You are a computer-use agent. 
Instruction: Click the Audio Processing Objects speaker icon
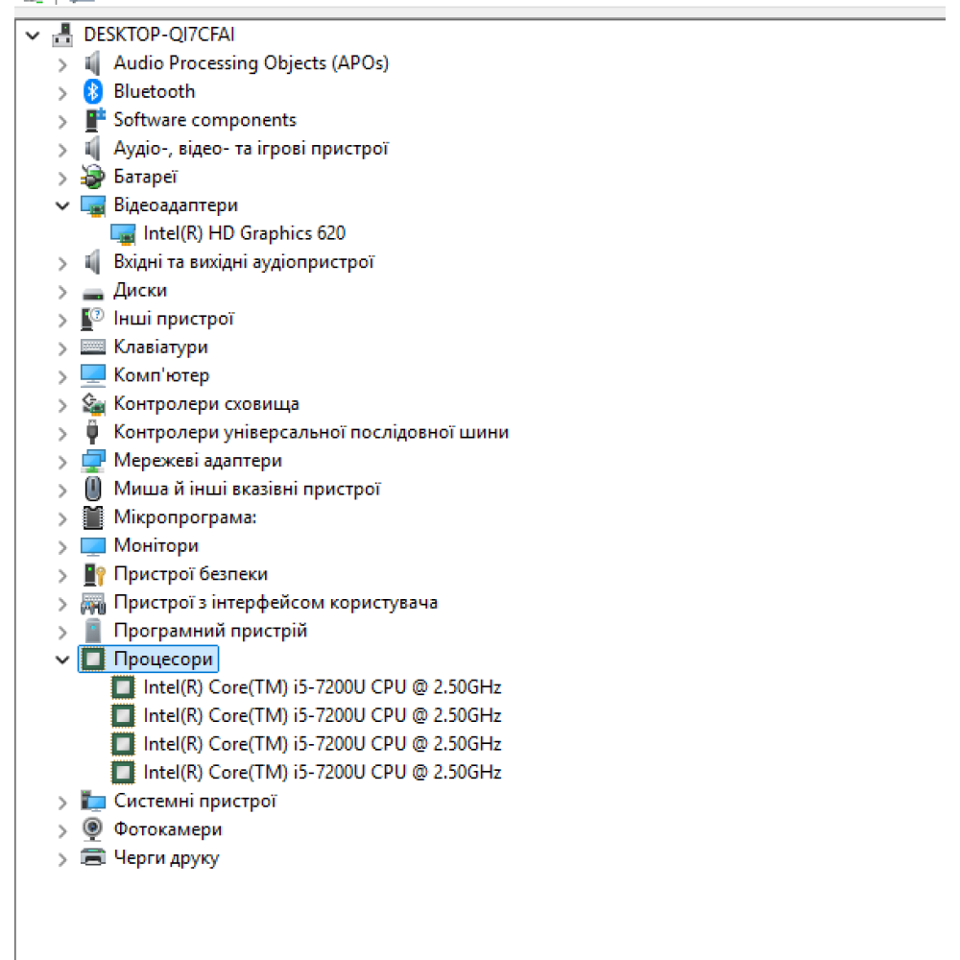[x=92, y=63]
